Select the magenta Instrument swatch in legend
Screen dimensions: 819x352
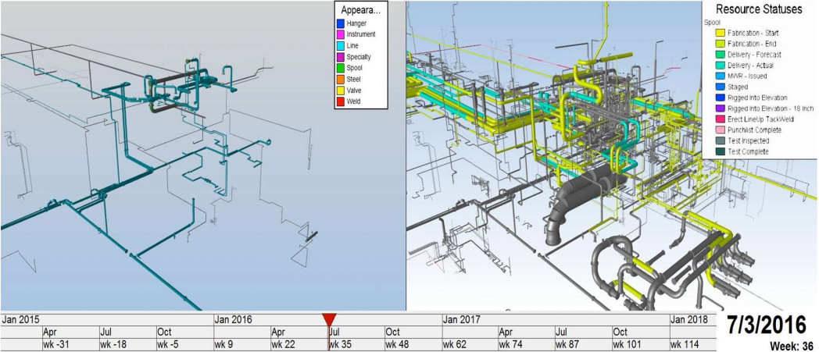(341, 34)
